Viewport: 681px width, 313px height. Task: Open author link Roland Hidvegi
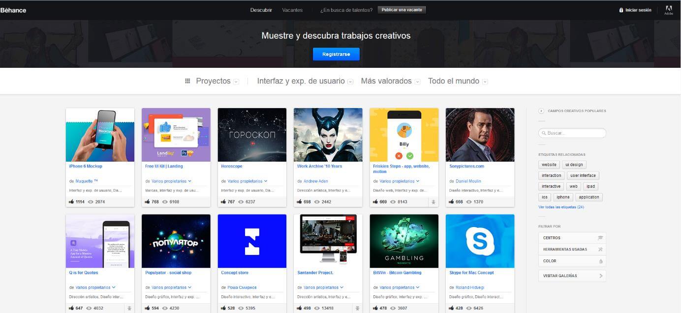point(469,287)
